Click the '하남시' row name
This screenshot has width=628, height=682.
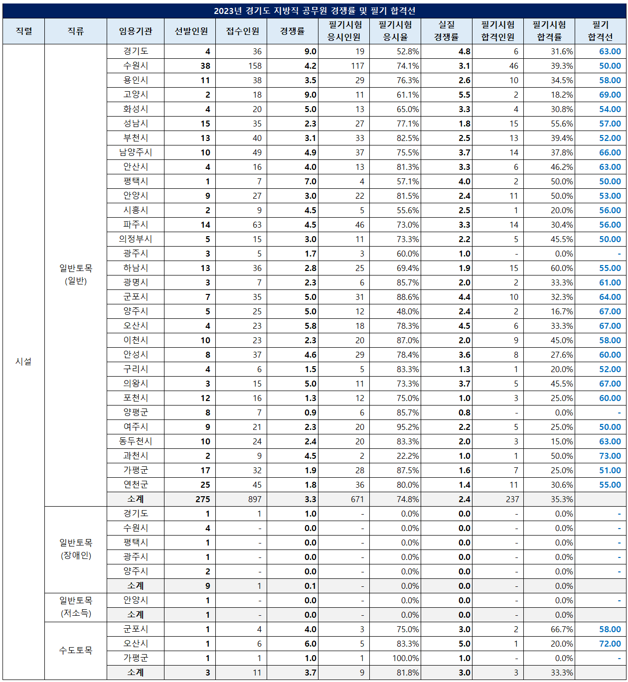click(136, 268)
